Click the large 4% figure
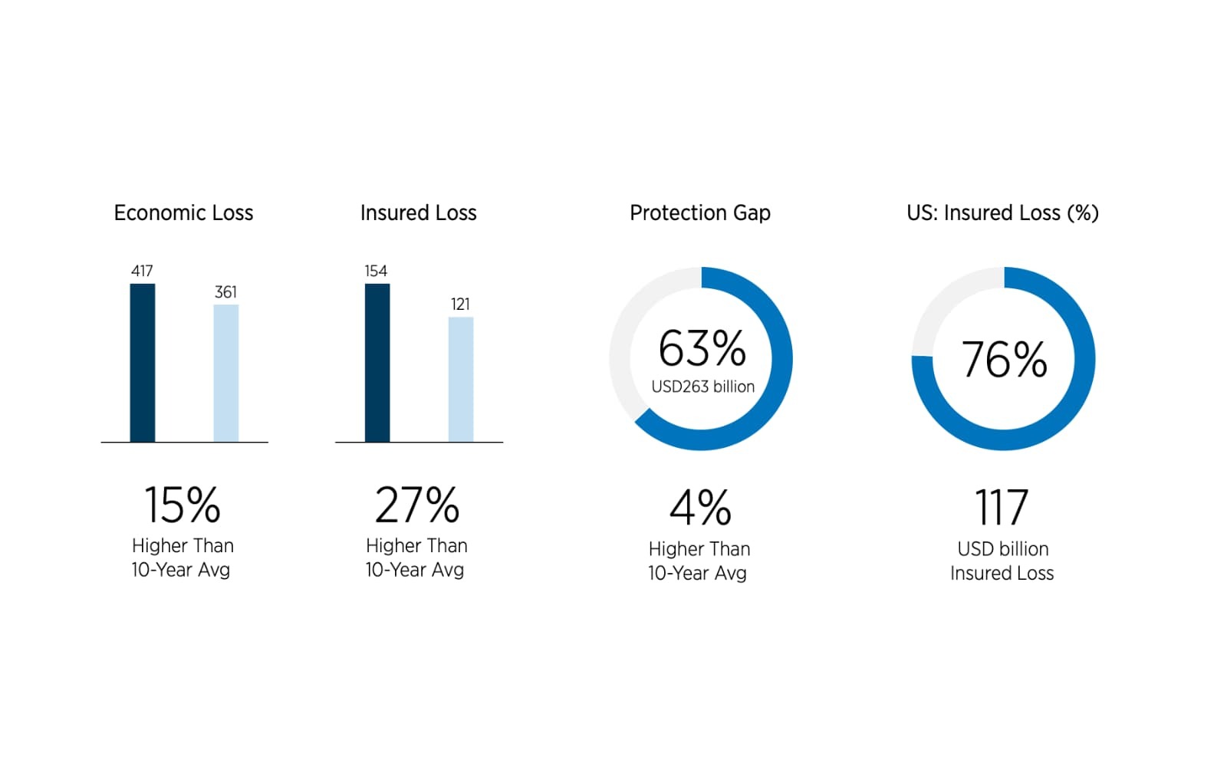Viewport: 1227px width, 767px height. 699,508
